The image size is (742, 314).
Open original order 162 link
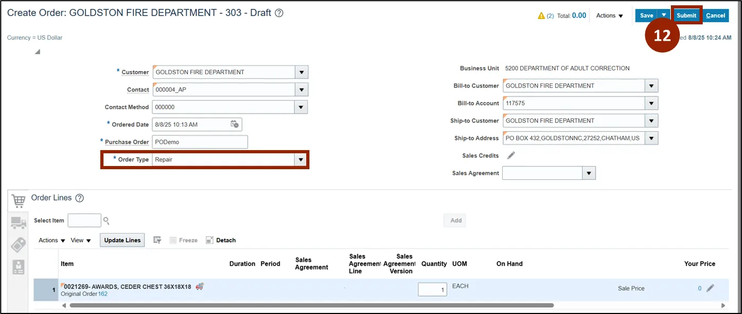coord(102,293)
